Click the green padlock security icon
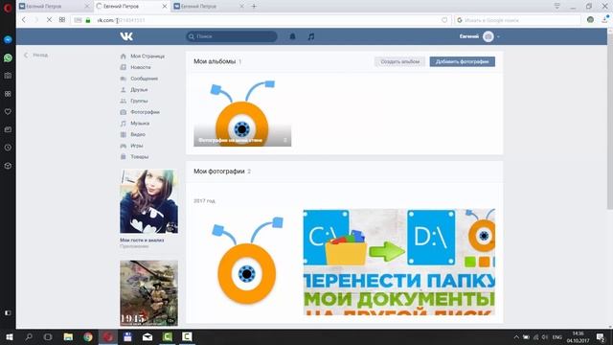The width and height of the screenshot is (613, 345). coord(88,20)
